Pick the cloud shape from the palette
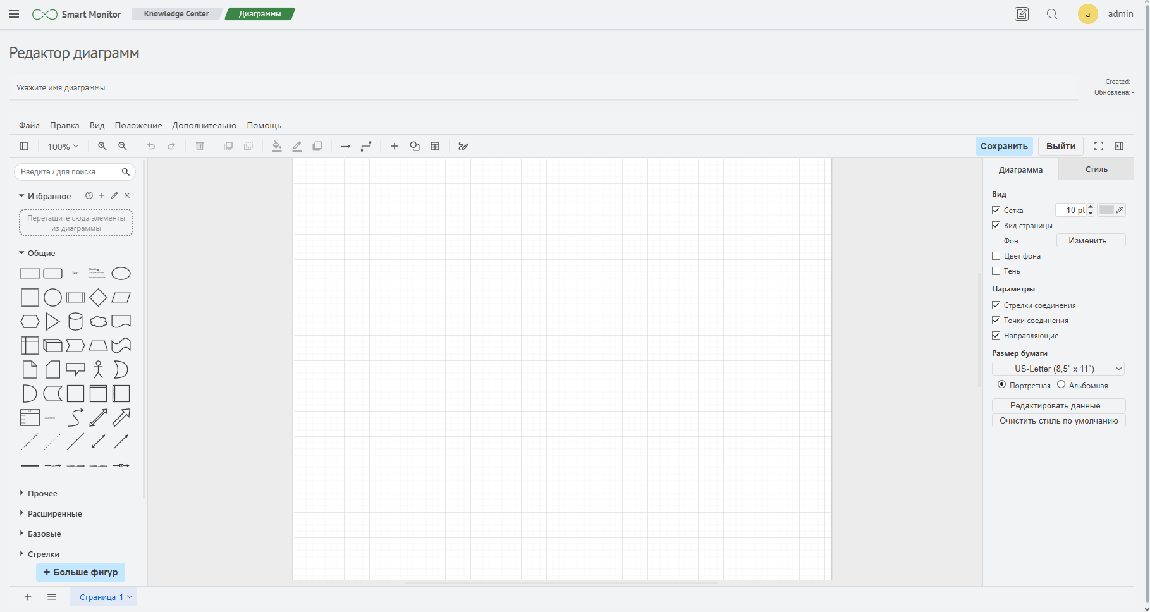Image resolution: width=1150 pixels, height=612 pixels. pyautogui.click(x=98, y=322)
